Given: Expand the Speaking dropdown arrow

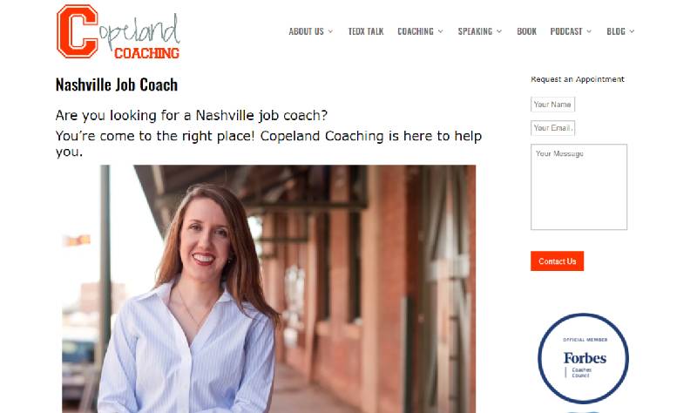Looking at the screenshot, I should pyautogui.click(x=499, y=31).
